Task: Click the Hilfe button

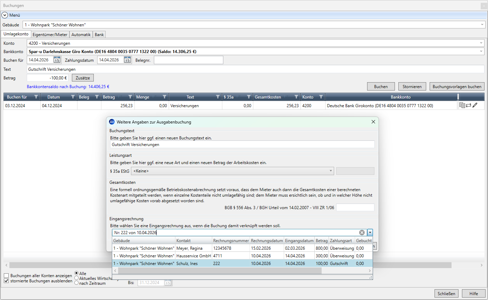Action: coord(474,293)
